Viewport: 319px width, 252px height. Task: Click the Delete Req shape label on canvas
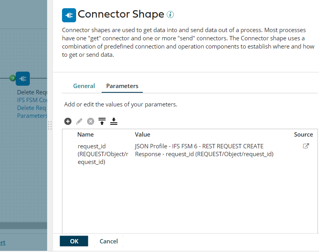(x=32, y=92)
